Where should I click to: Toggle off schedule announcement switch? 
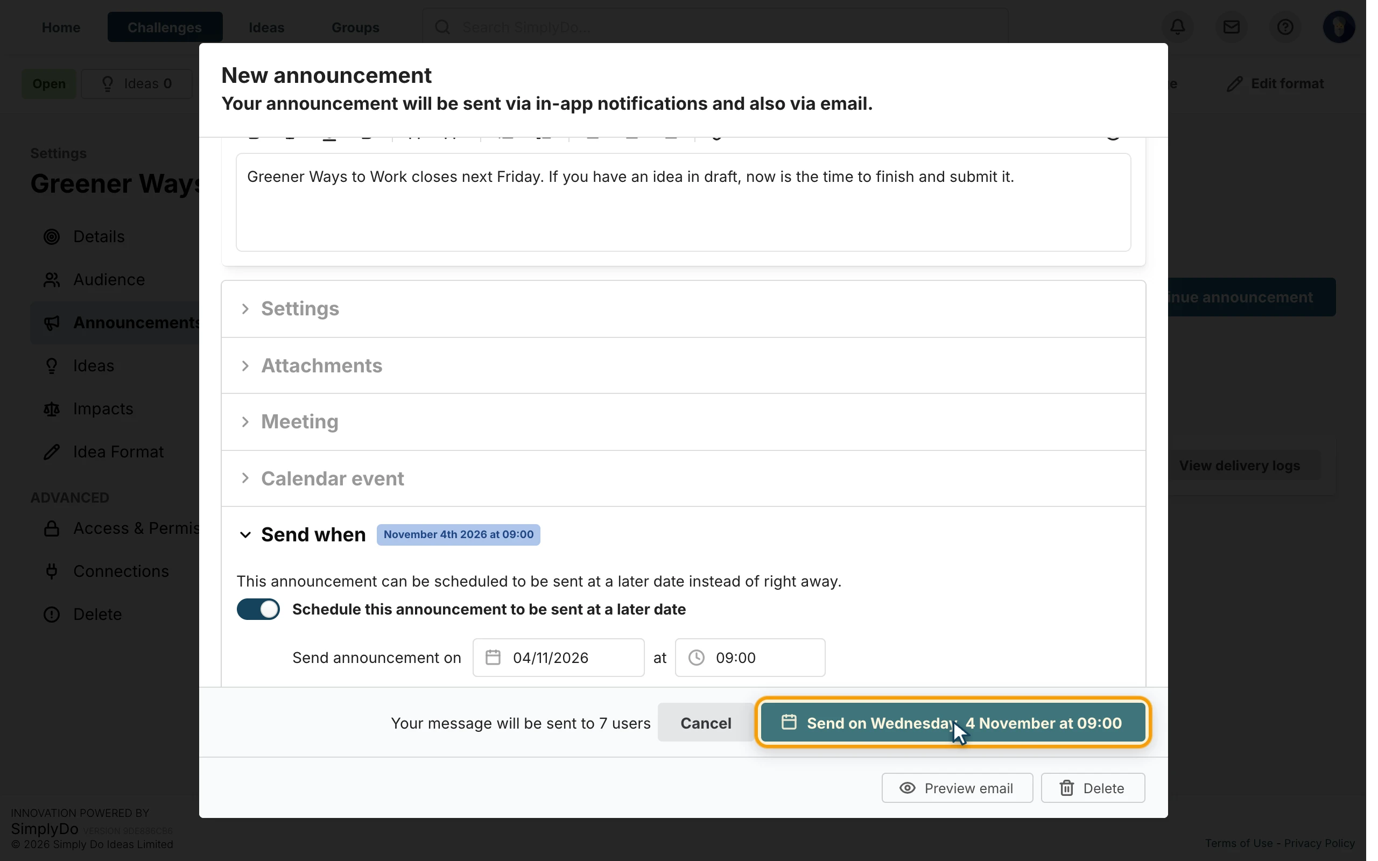tap(258, 609)
